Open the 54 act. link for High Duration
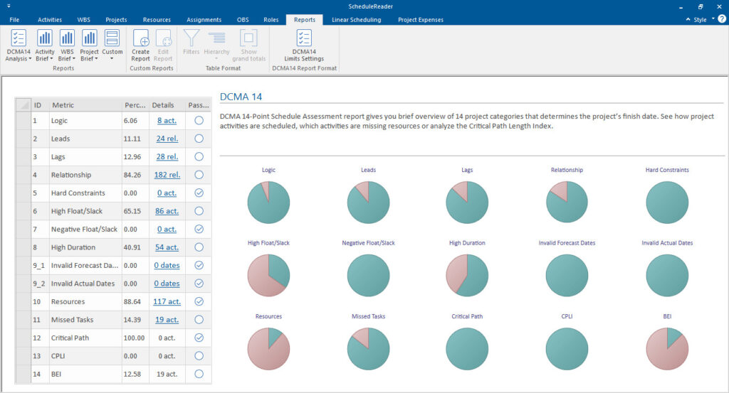The image size is (729, 393). tap(167, 247)
